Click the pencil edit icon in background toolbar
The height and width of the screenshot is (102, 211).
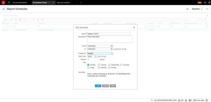11,20
